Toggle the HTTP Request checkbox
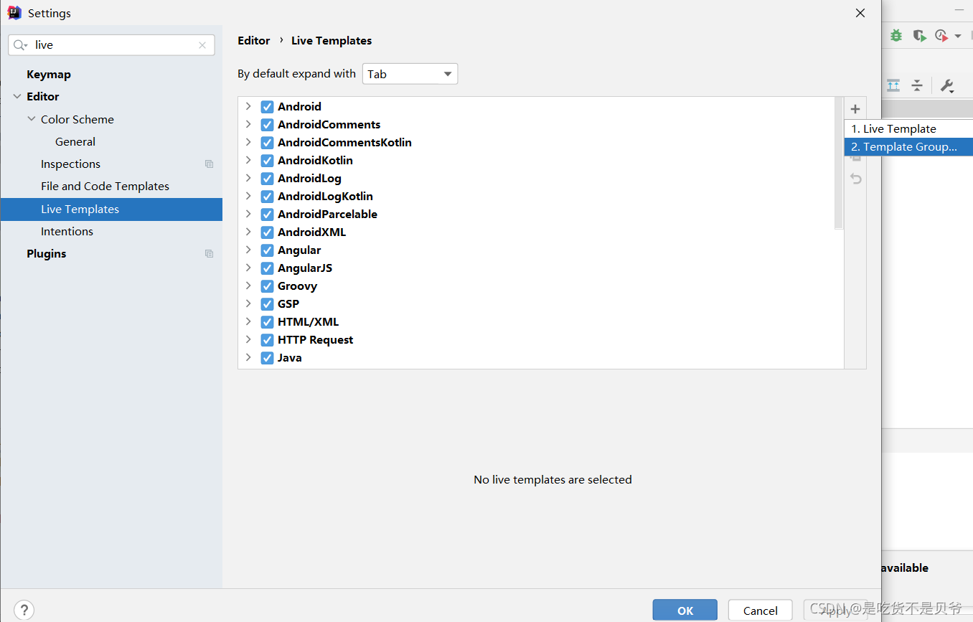This screenshot has height=622, width=973. coord(267,340)
